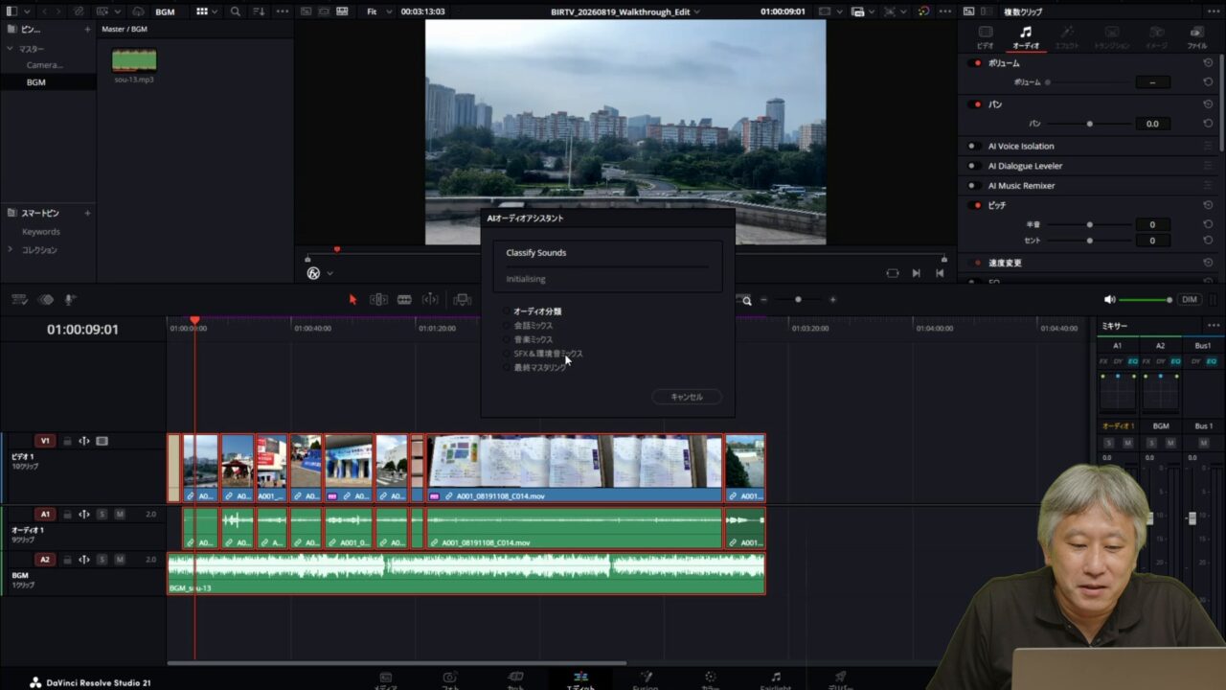Viewport: 1226px width, 690px height.
Task: Enable AI Voice Isolation
Action: (x=972, y=147)
